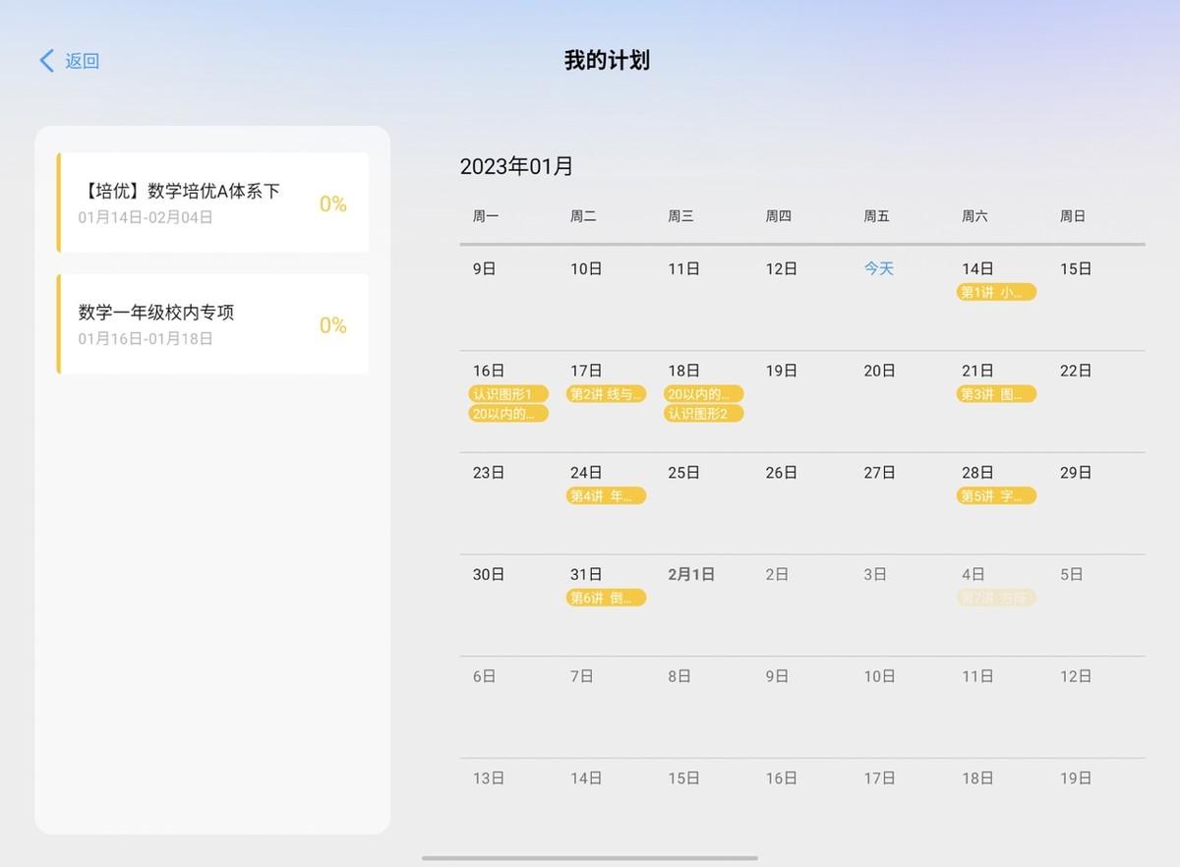
Task: Select the 第3讲 图... lesson on January 21
Action: click(996, 393)
